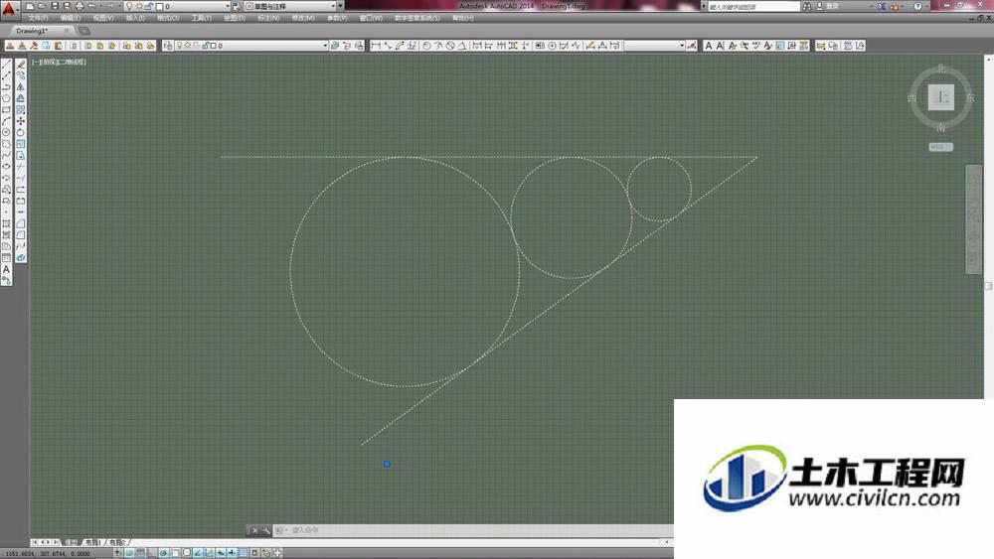Expand the arrow left of the search field
This screenshot has height=559, width=994.
[x=704, y=6]
